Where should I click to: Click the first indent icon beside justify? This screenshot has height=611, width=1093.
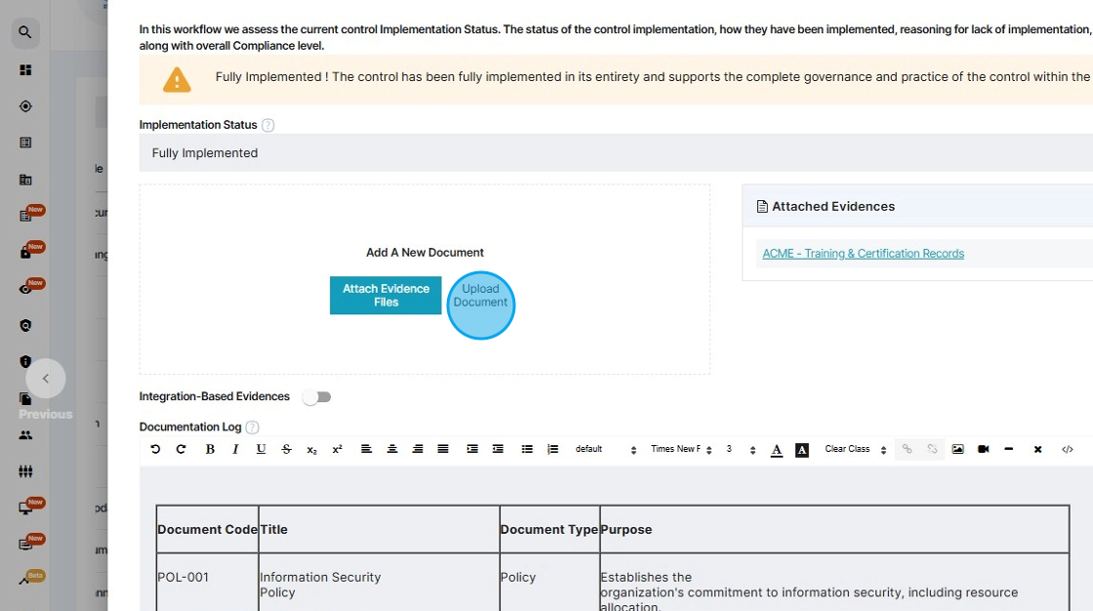[x=472, y=449]
